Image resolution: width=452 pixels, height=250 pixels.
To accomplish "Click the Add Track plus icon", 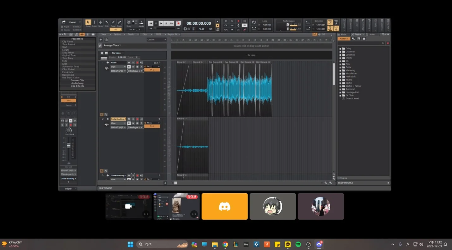I will [101, 40].
